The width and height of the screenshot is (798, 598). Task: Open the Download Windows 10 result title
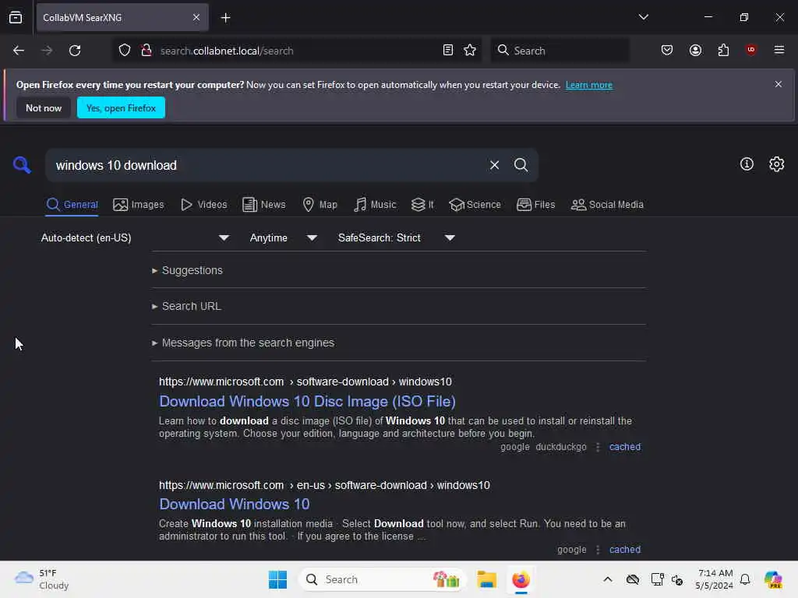tap(234, 504)
